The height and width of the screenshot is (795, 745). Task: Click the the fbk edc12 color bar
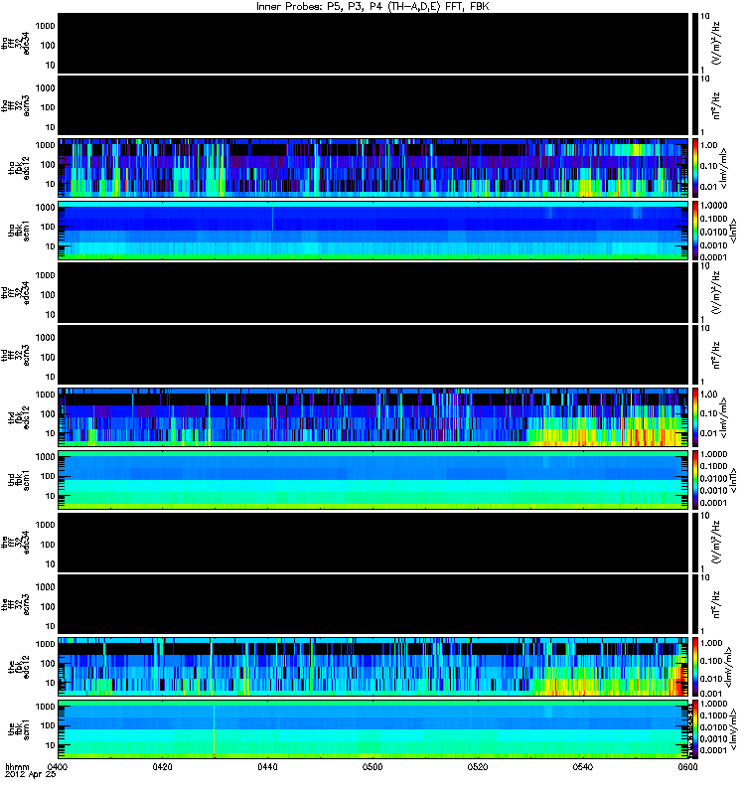coord(694,667)
